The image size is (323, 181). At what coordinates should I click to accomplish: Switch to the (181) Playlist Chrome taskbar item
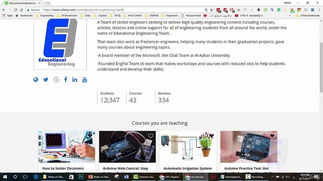tap(170, 176)
